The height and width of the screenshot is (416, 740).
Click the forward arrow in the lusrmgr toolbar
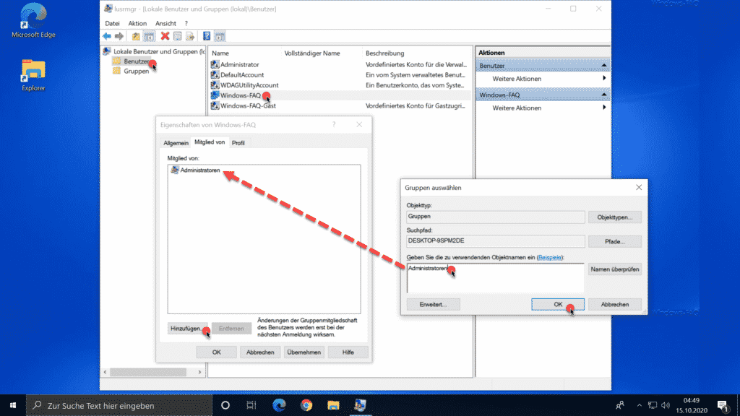coord(119,36)
